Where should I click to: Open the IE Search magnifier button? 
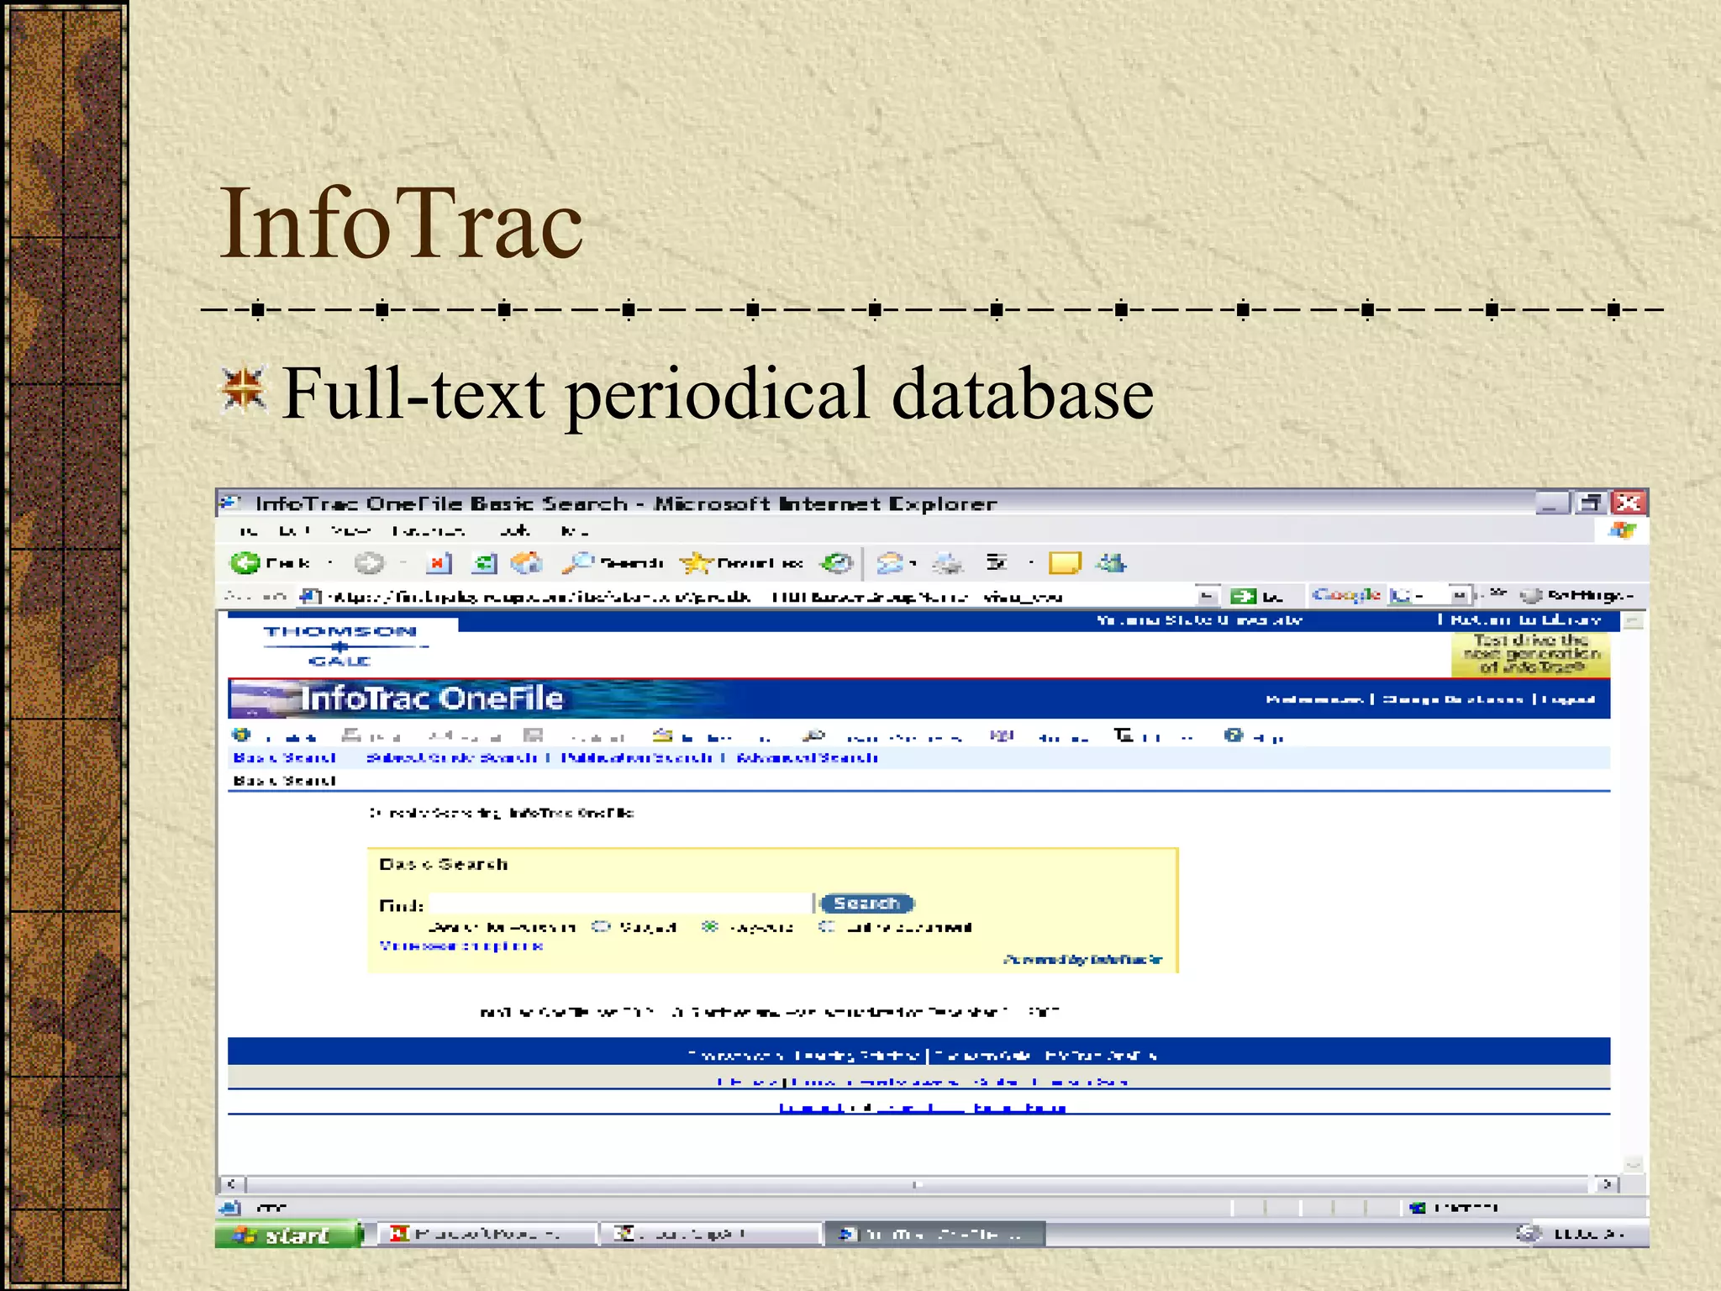[x=613, y=562]
